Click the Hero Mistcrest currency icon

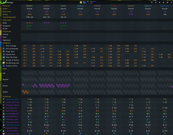(4, 108)
